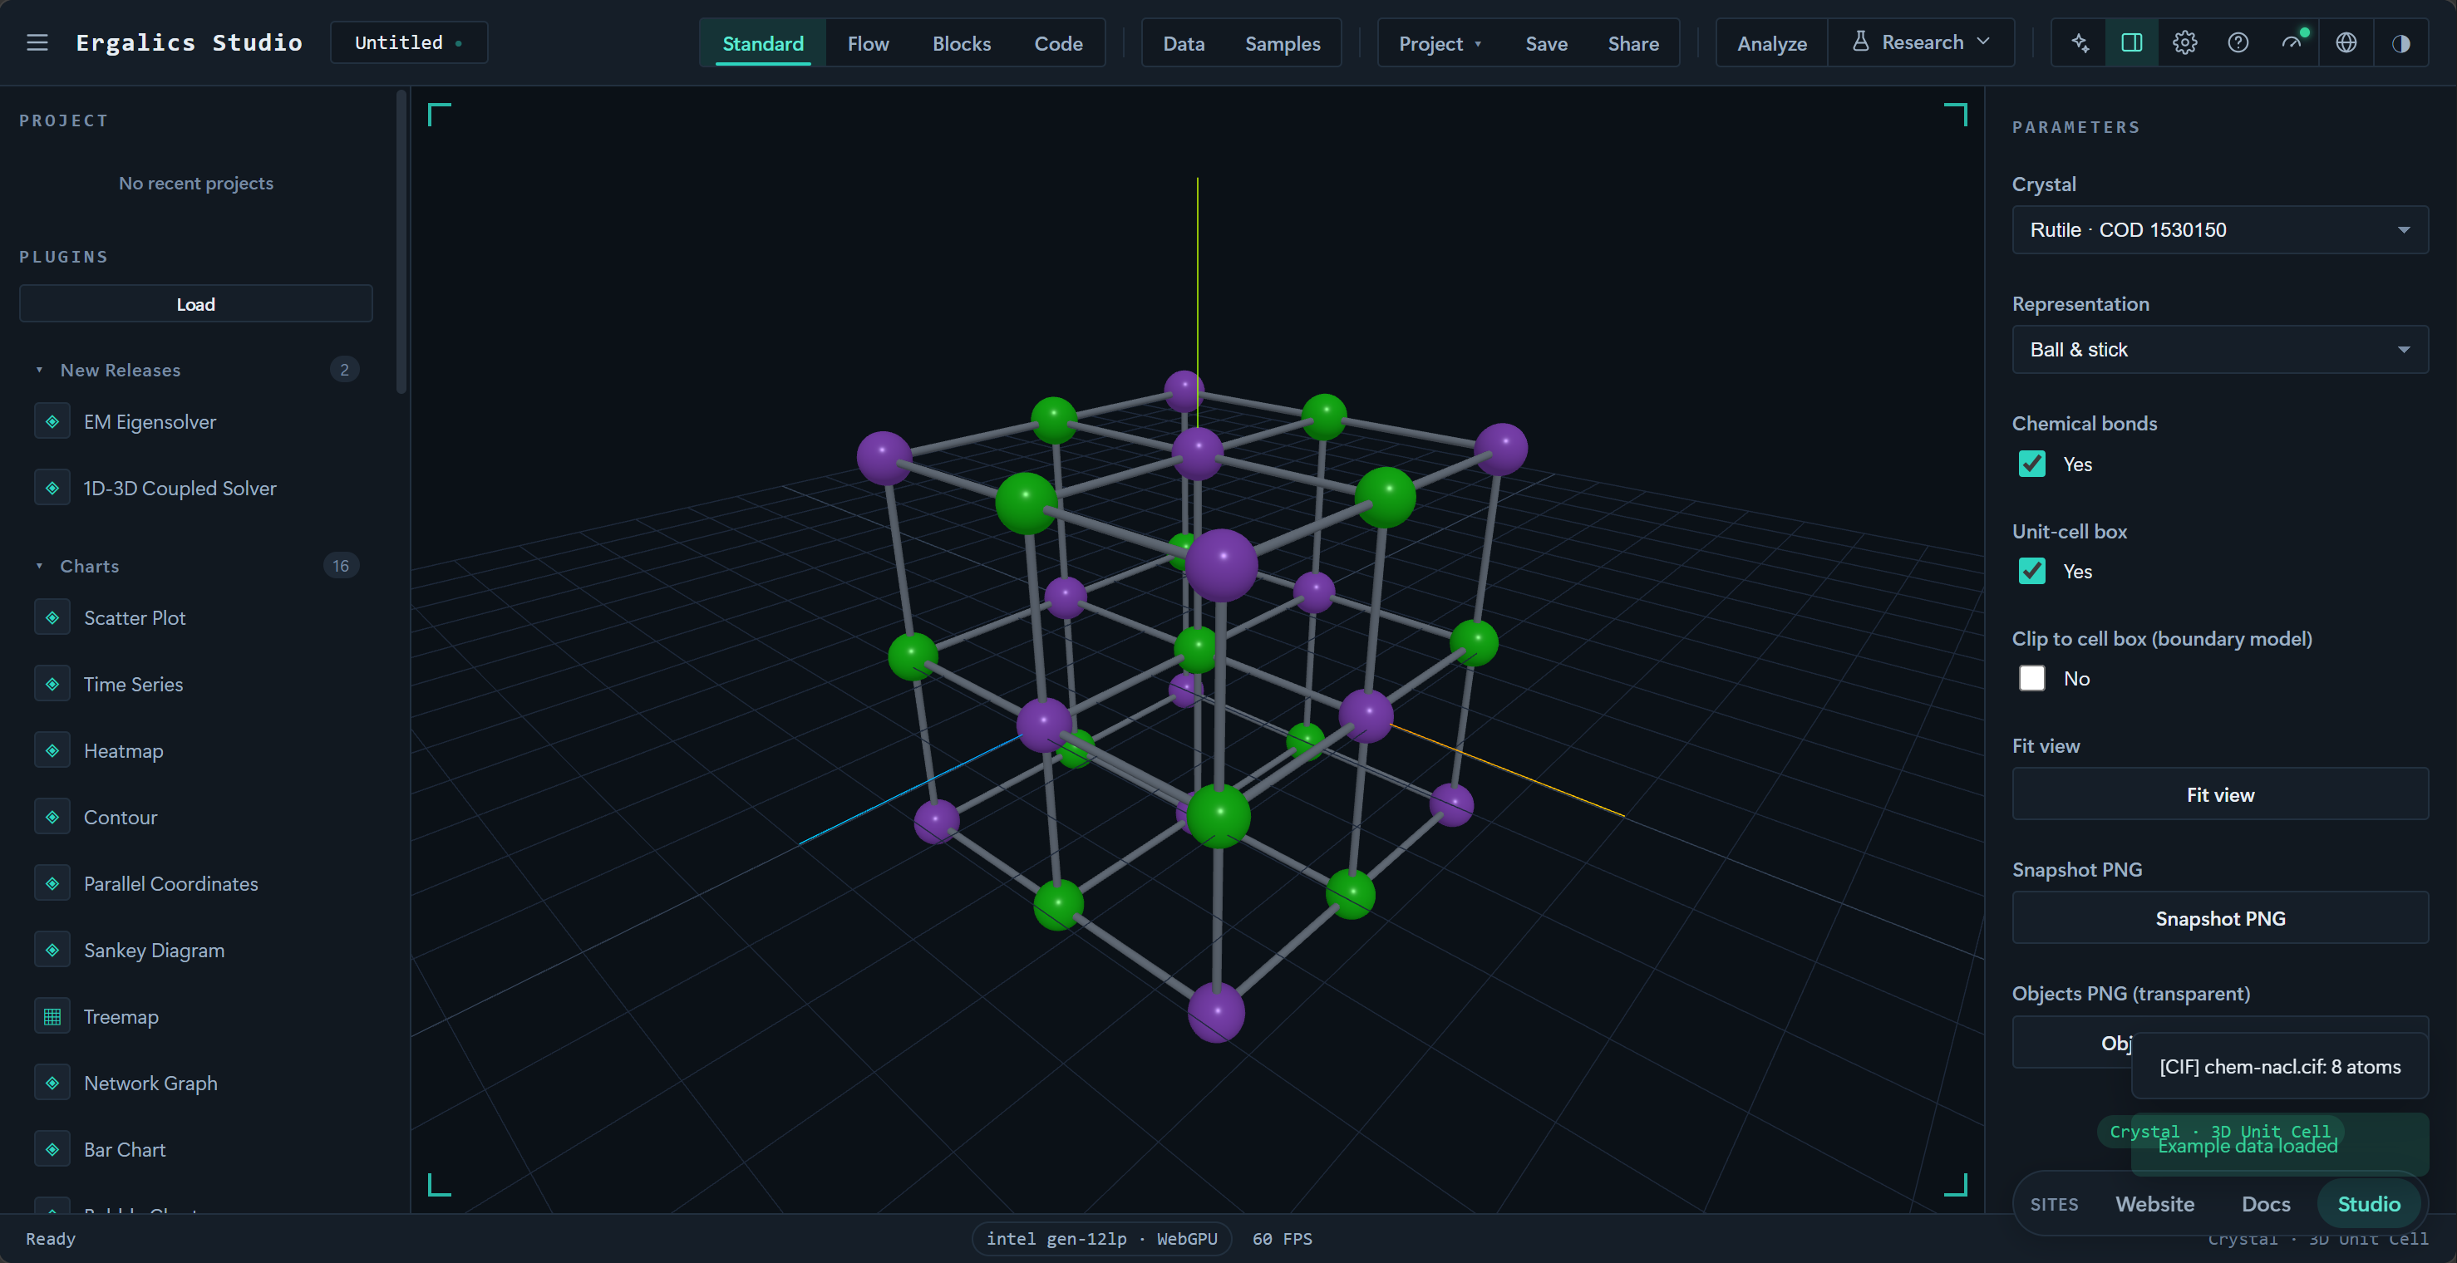Click the Analyze button

click(x=1772, y=44)
